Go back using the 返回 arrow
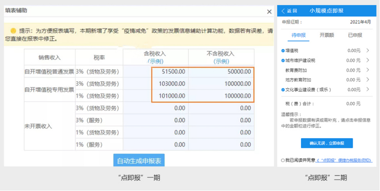This screenshot has width=380, height=191. point(289,11)
